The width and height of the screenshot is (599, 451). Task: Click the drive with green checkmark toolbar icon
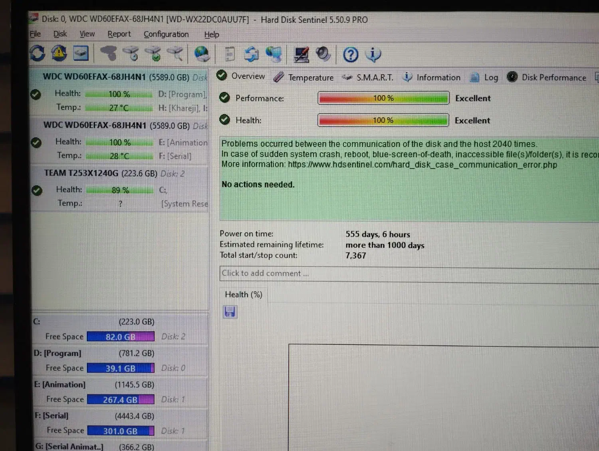tap(153, 54)
